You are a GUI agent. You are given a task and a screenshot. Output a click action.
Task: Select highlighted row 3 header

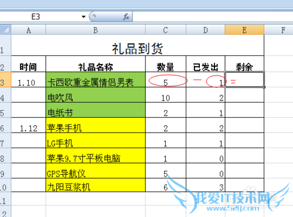pyautogui.click(x=5, y=79)
